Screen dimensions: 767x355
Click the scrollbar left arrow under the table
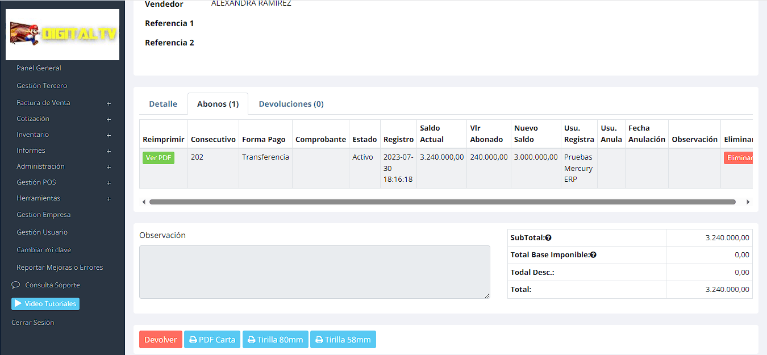(144, 202)
